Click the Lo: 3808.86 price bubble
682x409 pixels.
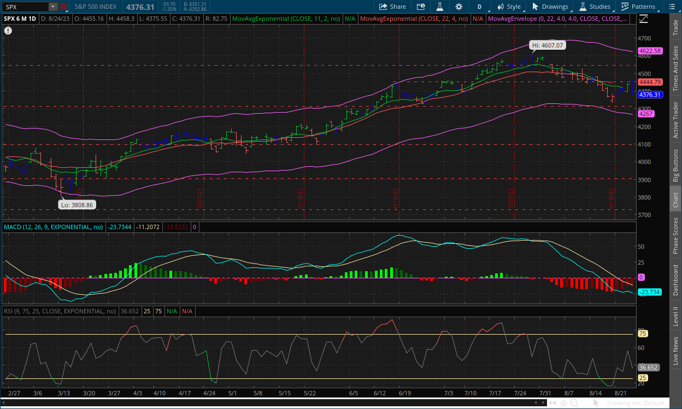coord(77,205)
